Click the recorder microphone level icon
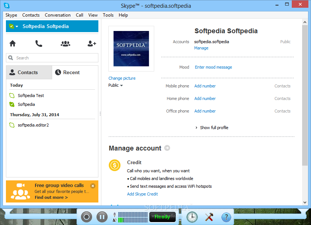This screenshot has width=311, height=225. (x=115, y=214)
